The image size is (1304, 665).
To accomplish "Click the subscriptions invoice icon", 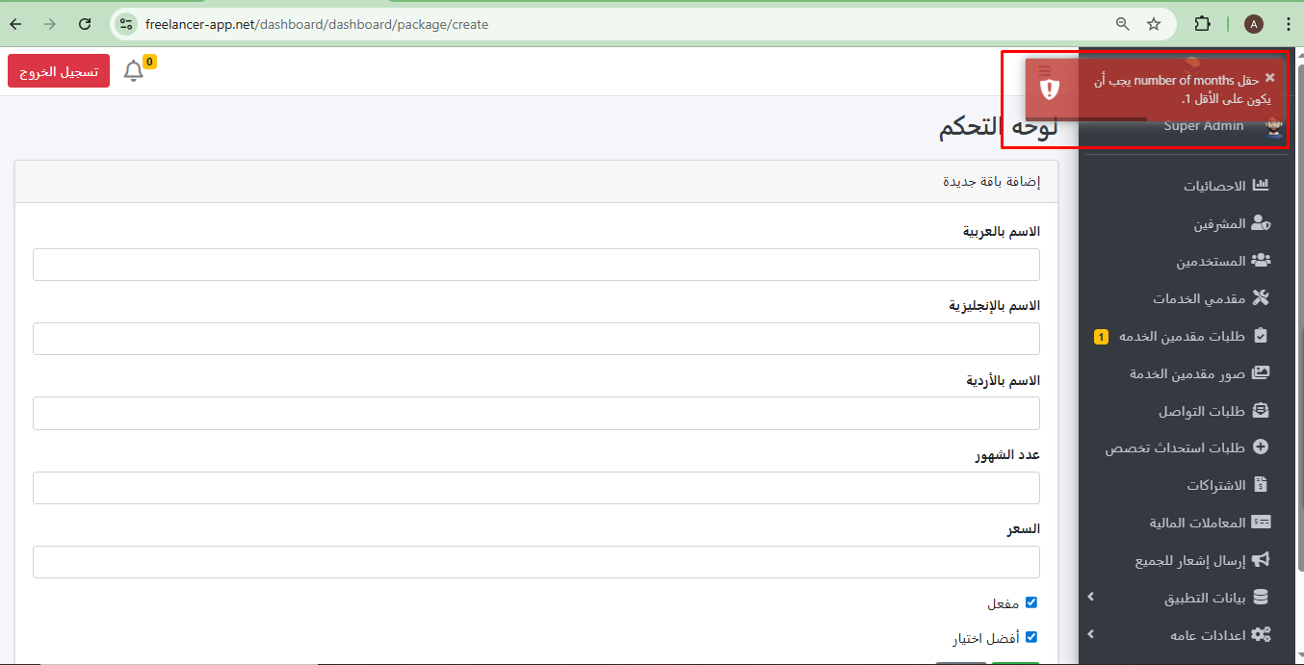I will [1261, 485].
